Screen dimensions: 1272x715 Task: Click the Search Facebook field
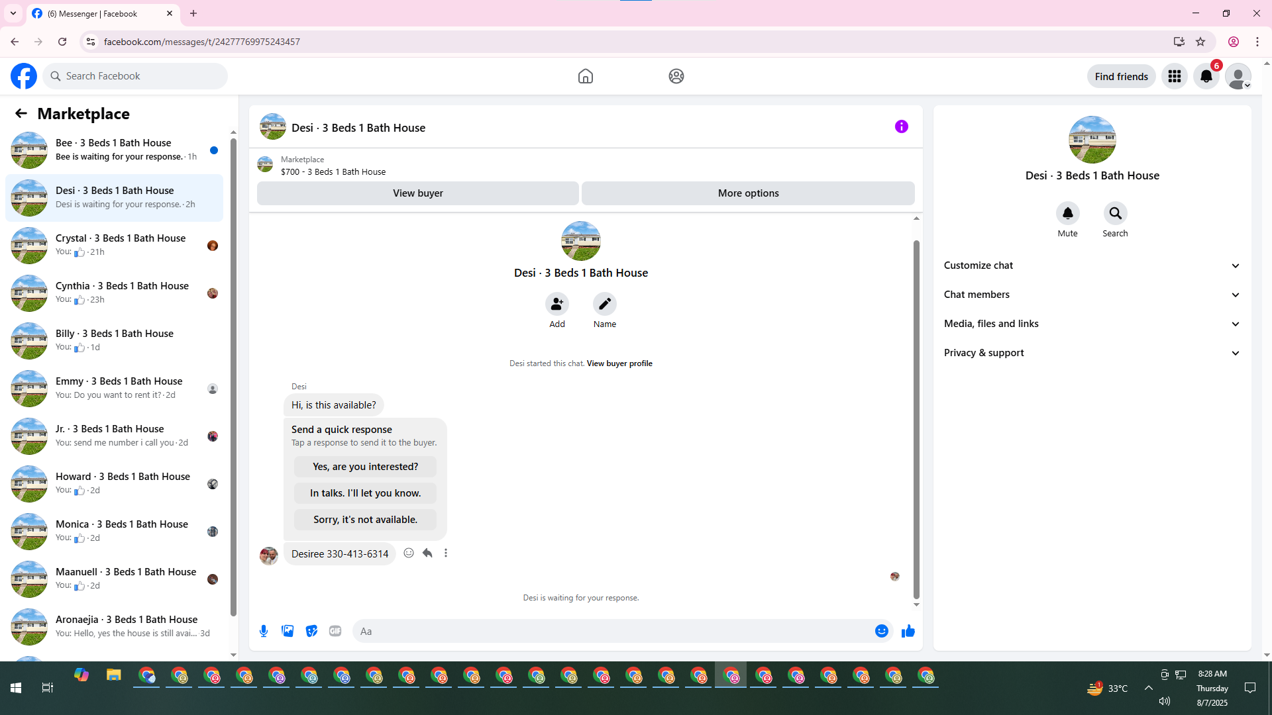[135, 76]
